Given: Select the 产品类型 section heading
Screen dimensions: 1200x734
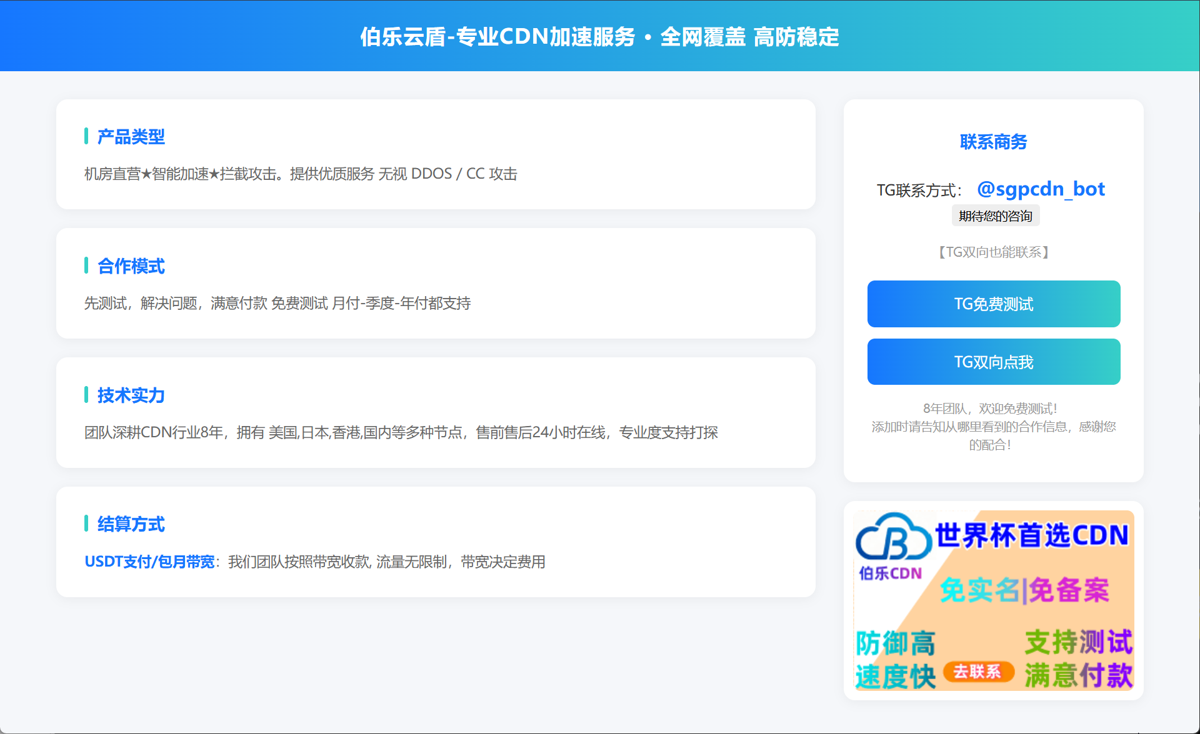Looking at the screenshot, I should pos(131,137).
